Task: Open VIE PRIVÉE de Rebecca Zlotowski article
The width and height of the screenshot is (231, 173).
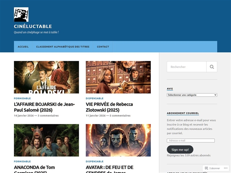Action: click(x=109, y=107)
